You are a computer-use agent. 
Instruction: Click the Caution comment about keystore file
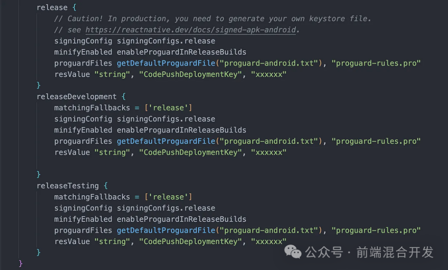[212, 19]
